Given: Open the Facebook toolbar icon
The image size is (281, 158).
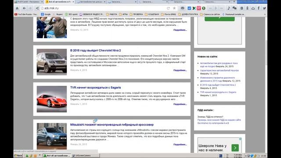Looking at the screenshot, I should tap(259, 8).
